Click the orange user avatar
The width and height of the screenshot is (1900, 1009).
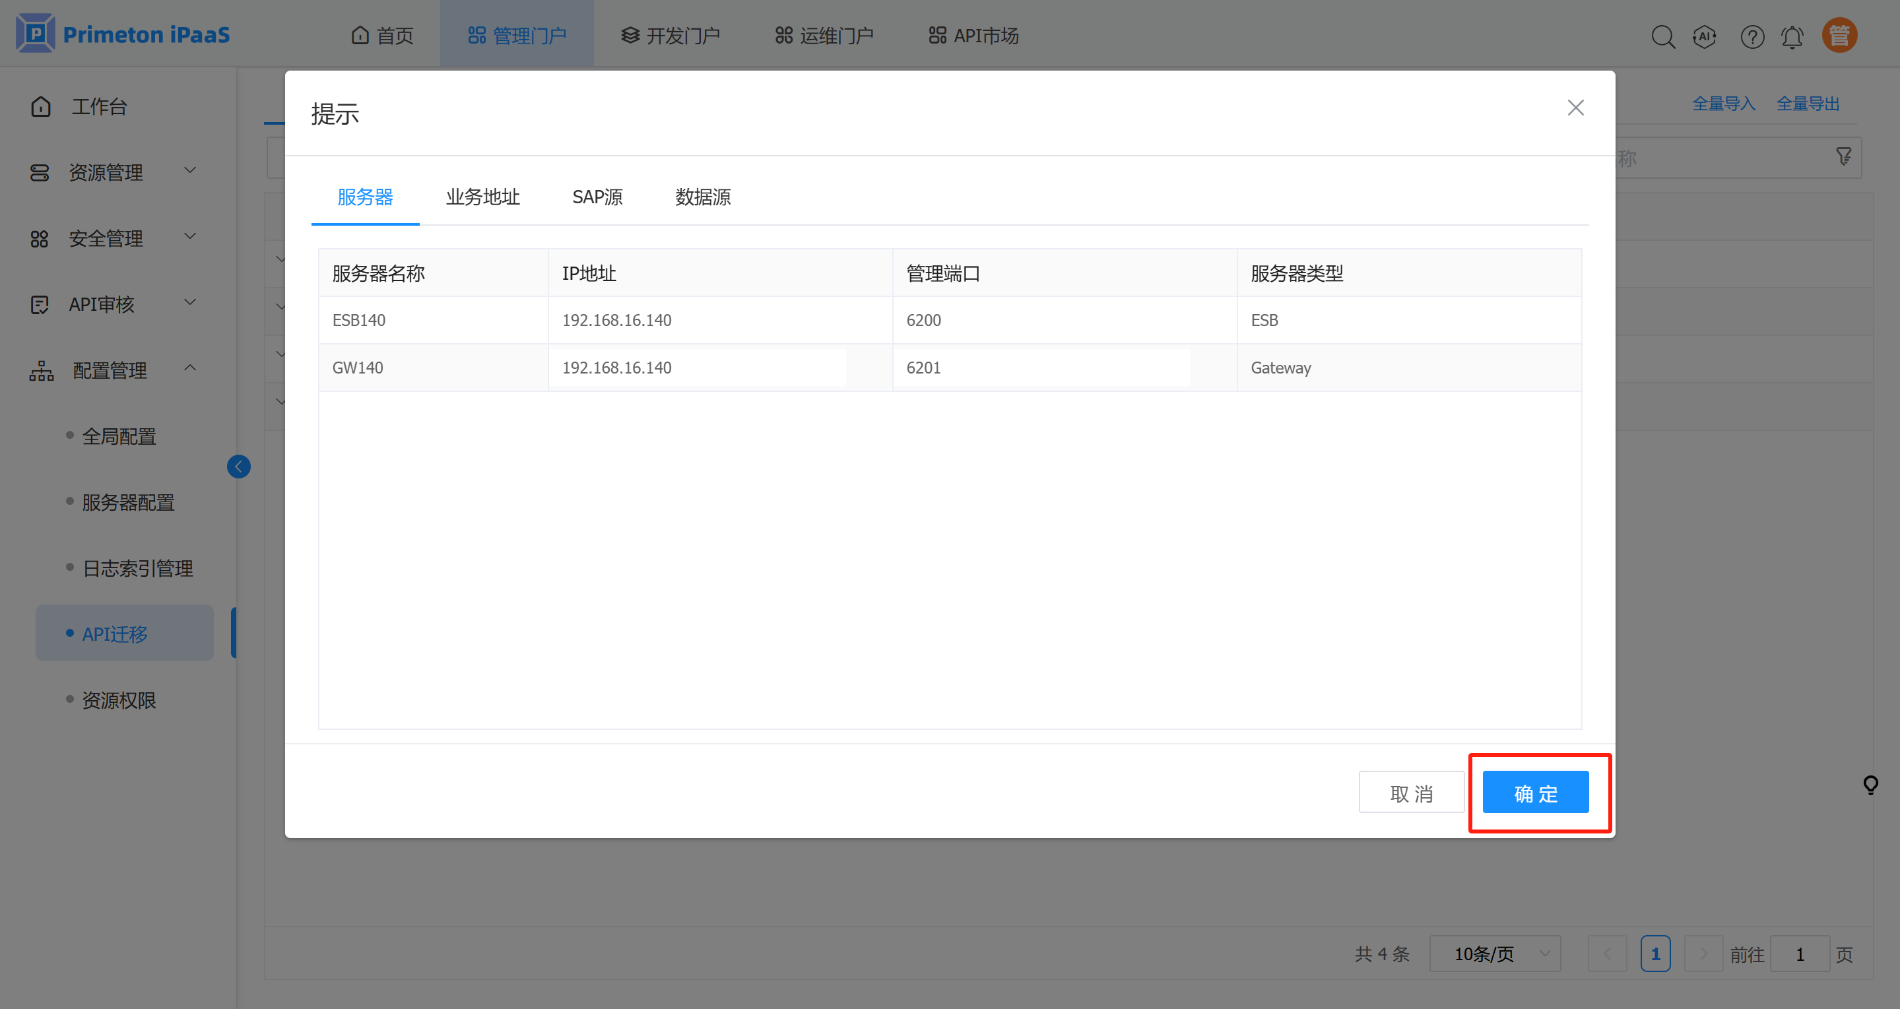[1839, 35]
